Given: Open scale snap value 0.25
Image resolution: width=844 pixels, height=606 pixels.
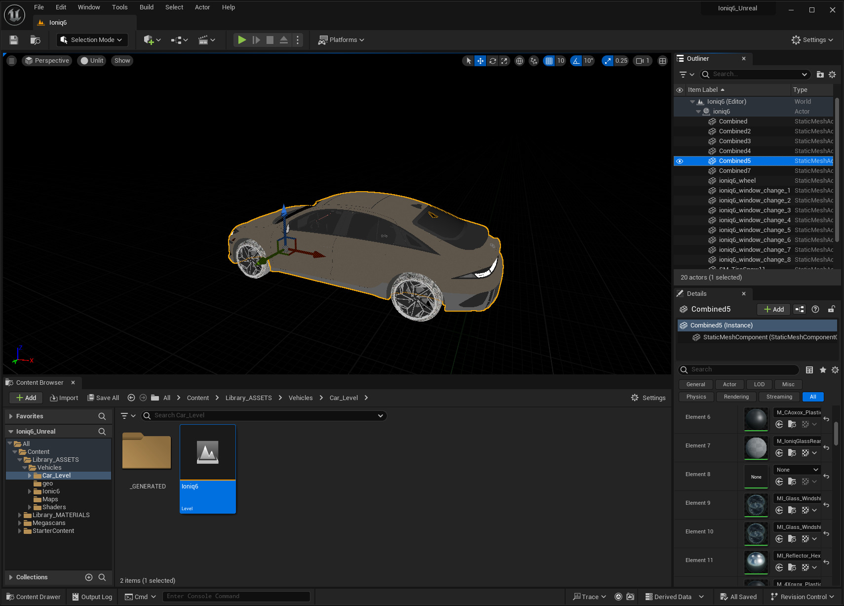Looking at the screenshot, I should (621, 61).
